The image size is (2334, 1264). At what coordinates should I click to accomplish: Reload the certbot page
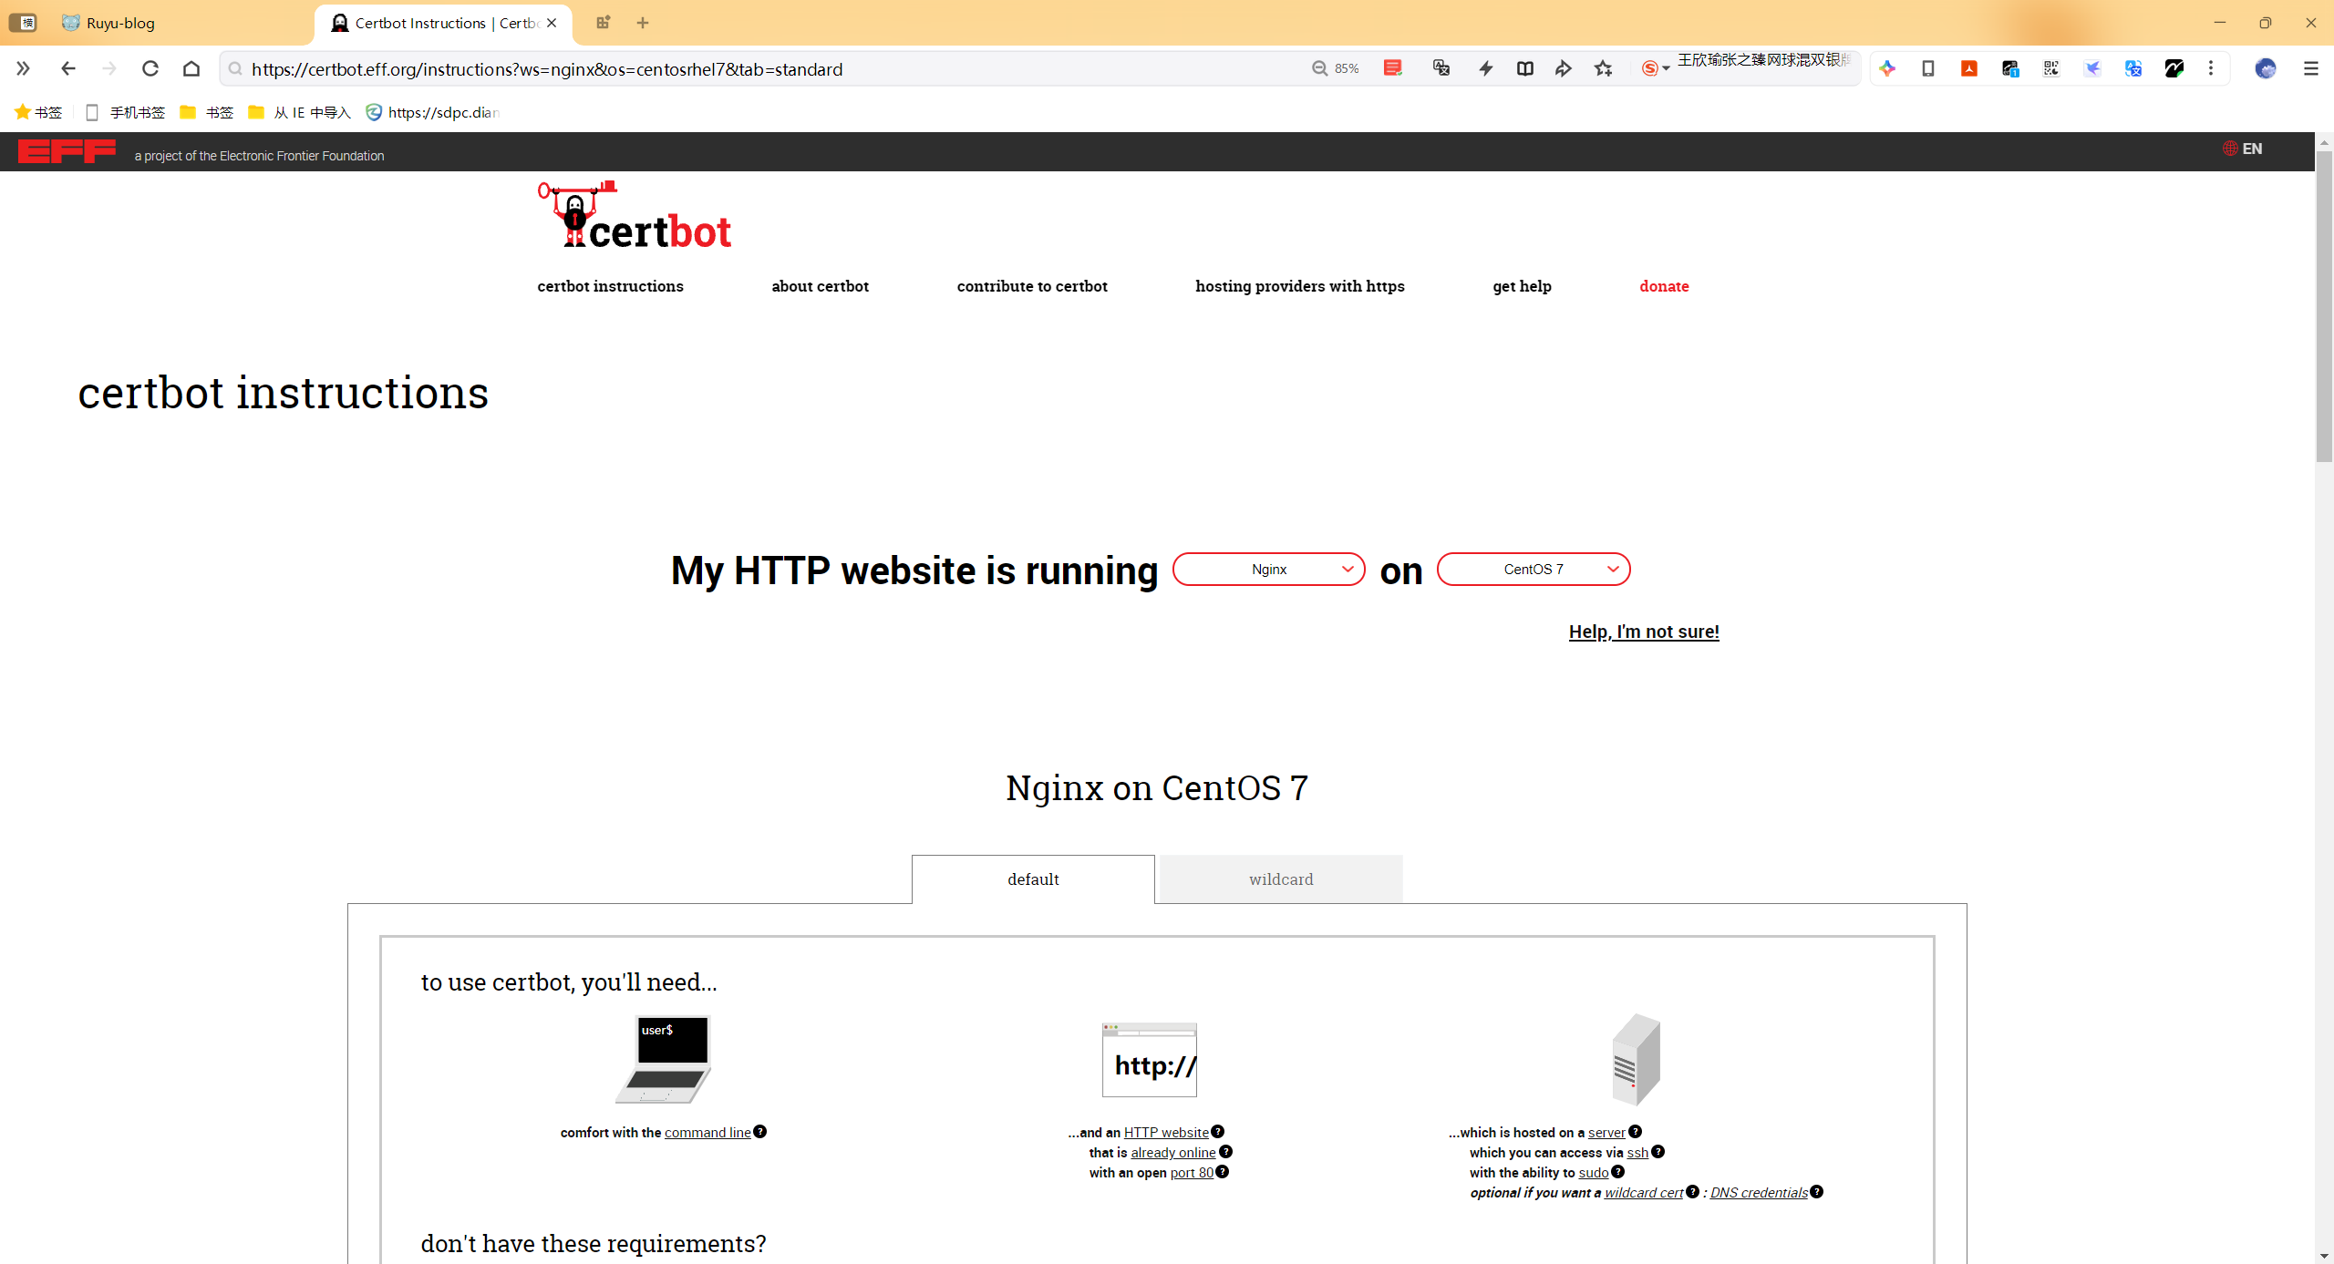coord(150,68)
